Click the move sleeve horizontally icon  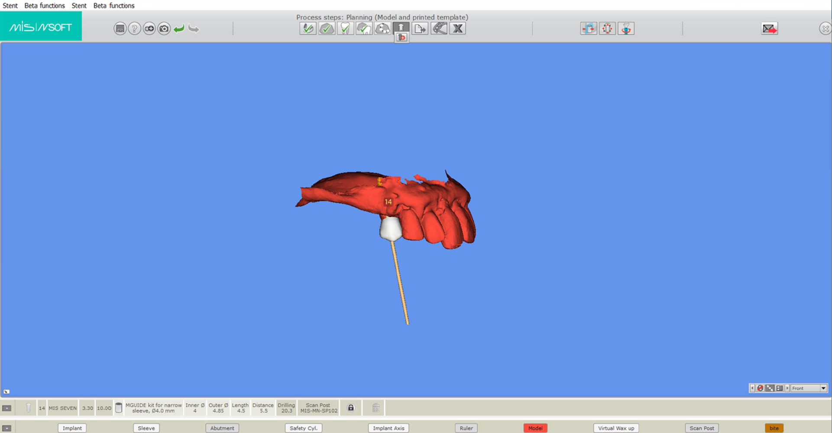[x=589, y=29]
